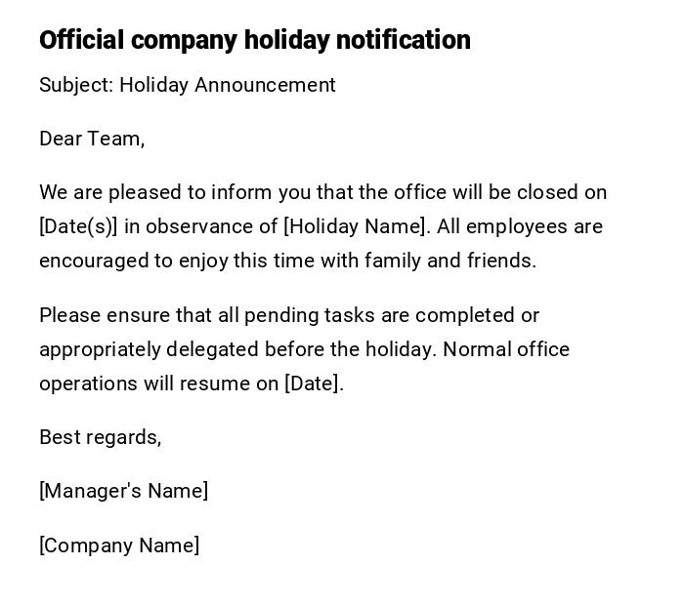This screenshot has width=684, height=606.
Task: Click the phrase "Normal office"
Action: click(506, 349)
